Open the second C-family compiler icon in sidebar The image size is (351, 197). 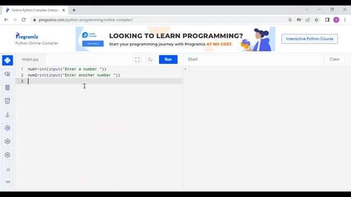point(7,141)
